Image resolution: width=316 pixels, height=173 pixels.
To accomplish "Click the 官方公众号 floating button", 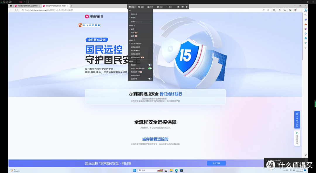I will 297,138.
